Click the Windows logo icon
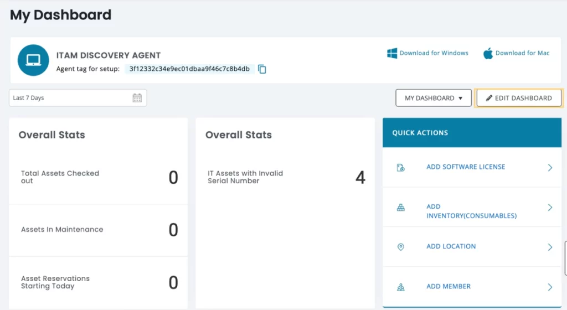This screenshot has width=567, height=310. pos(392,53)
